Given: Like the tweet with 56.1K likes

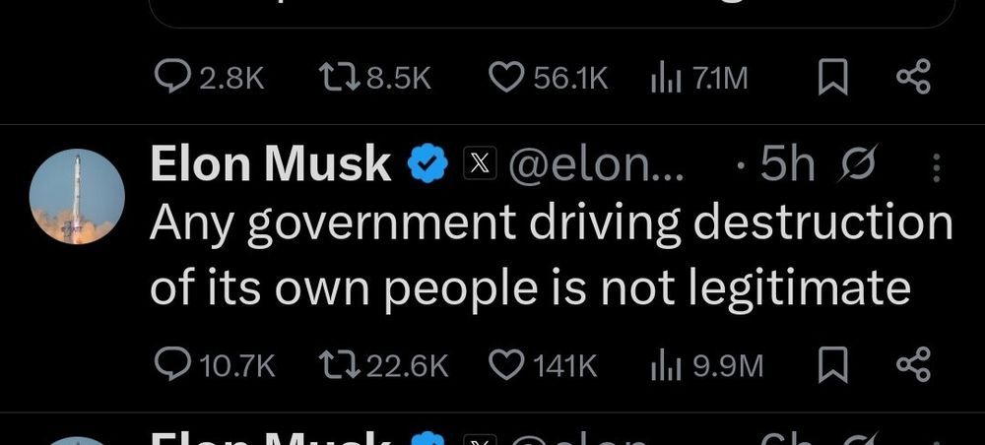Looking at the screenshot, I should 549,79.
